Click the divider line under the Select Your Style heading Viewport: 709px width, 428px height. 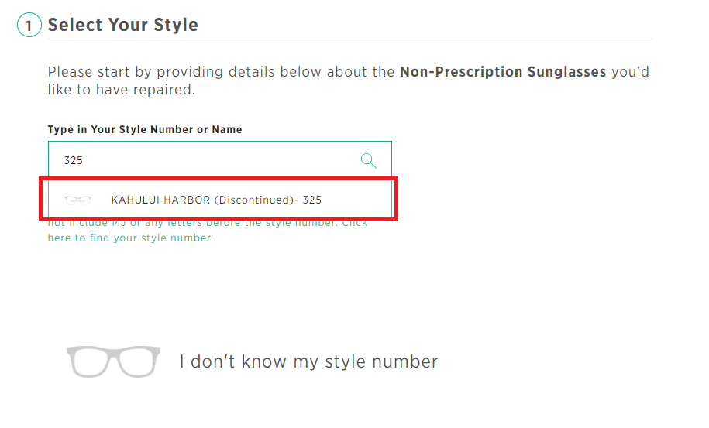tap(350, 39)
